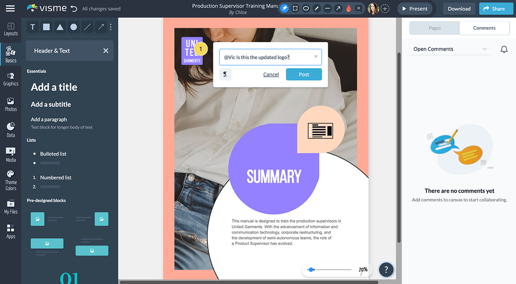Viewport: 516px width, 284px height.
Task: Toggle text direction in comment box
Action: [225, 74]
